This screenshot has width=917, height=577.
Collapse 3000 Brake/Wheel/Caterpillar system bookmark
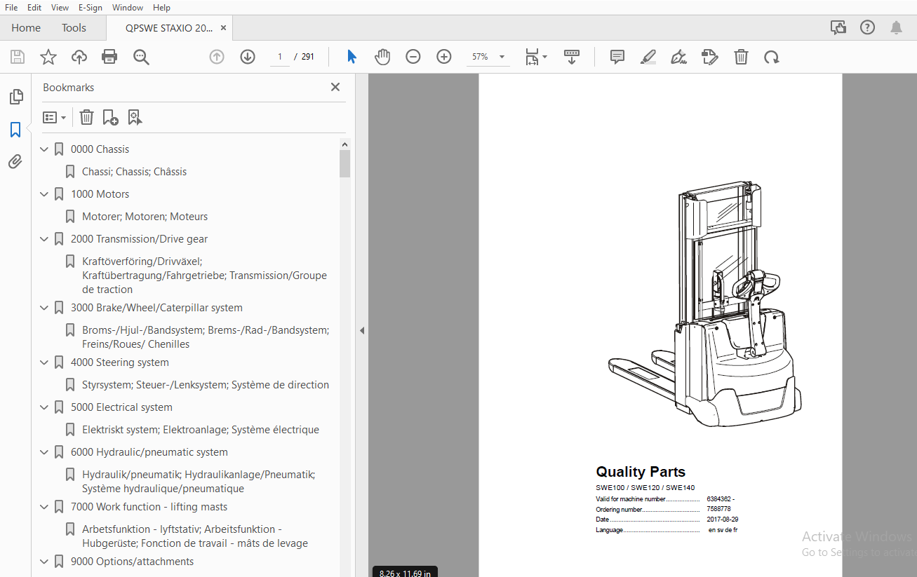(x=44, y=308)
